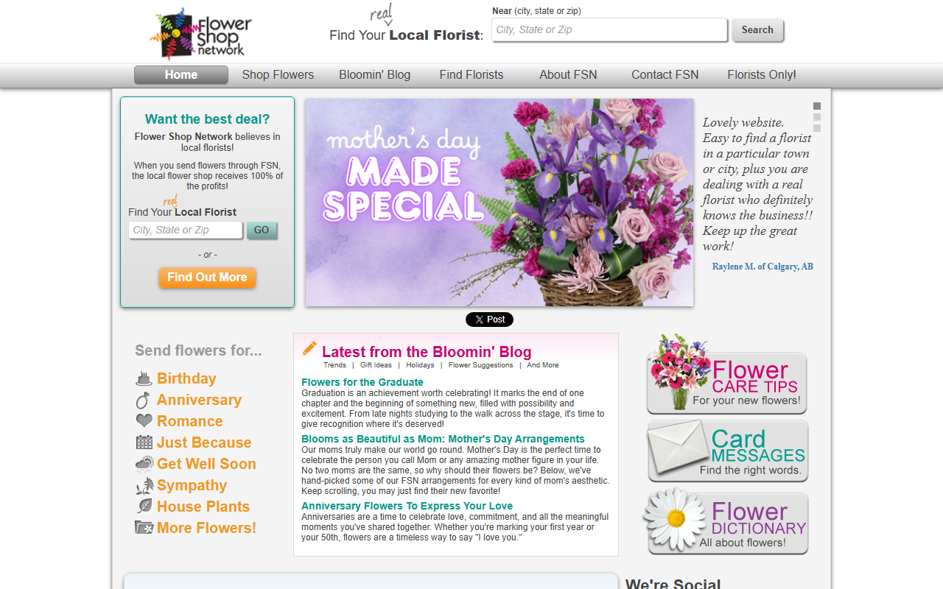943x589 pixels.
Task: Click the pencil icon beside blog heading
Action: pos(309,349)
